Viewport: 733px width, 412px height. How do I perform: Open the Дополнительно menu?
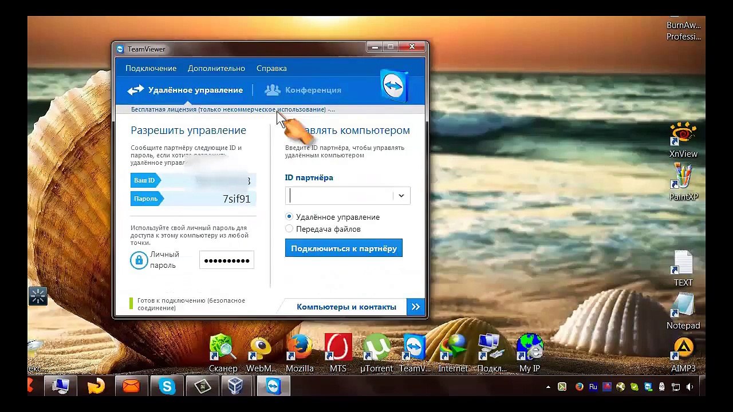tap(216, 68)
